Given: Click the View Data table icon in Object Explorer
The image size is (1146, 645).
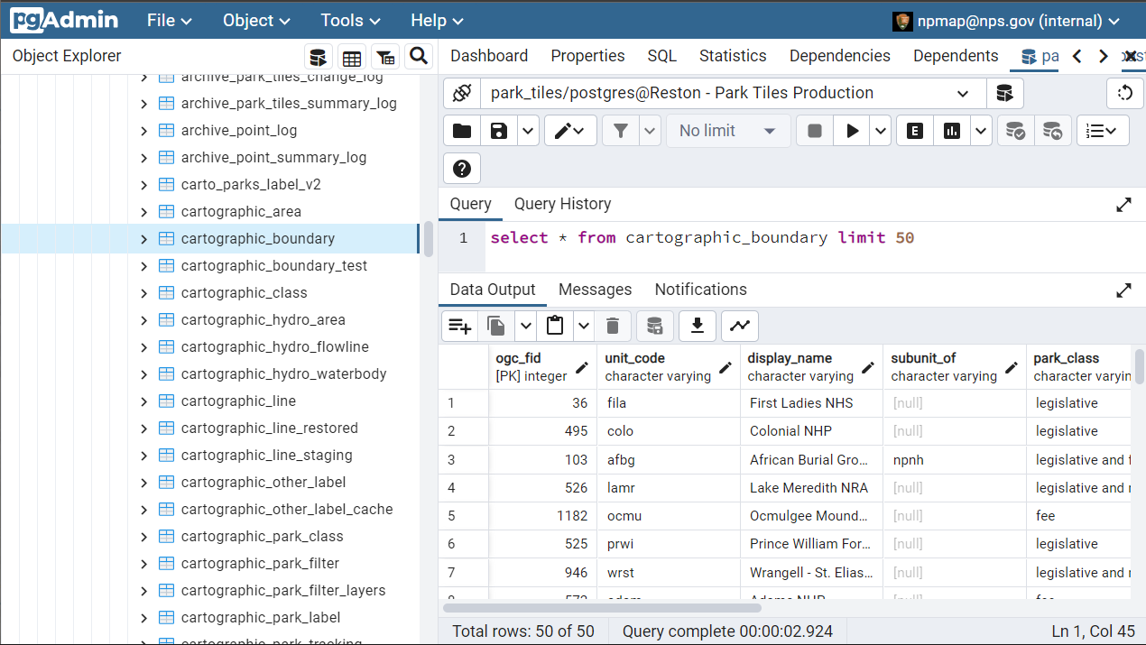Looking at the screenshot, I should tap(352, 57).
